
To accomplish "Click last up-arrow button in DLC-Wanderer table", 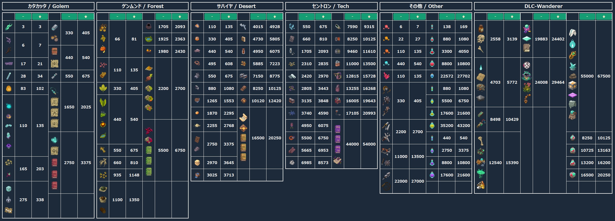I will pyautogui.click(x=604, y=16).
